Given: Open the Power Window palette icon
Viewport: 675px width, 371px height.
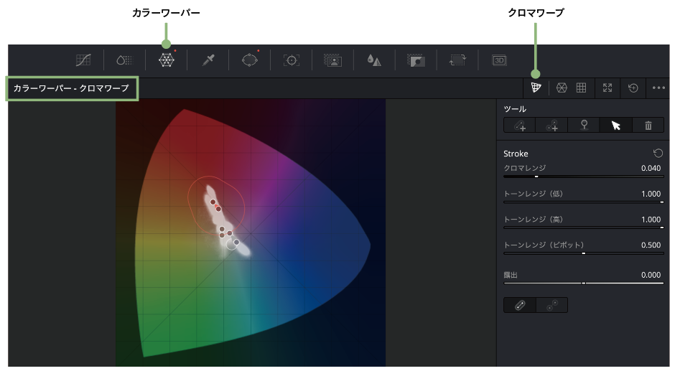Looking at the screenshot, I should click(249, 60).
